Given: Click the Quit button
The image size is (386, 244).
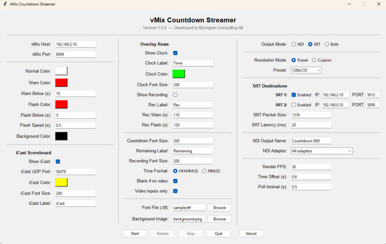Looking at the screenshot, I should [x=218, y=233].
